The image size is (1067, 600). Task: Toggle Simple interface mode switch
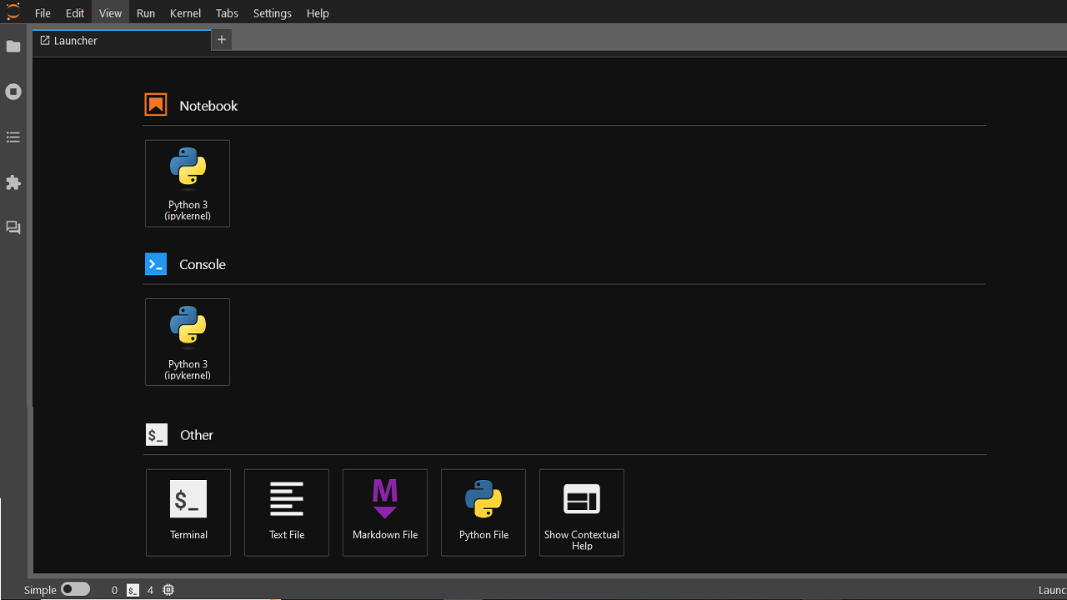75,589
